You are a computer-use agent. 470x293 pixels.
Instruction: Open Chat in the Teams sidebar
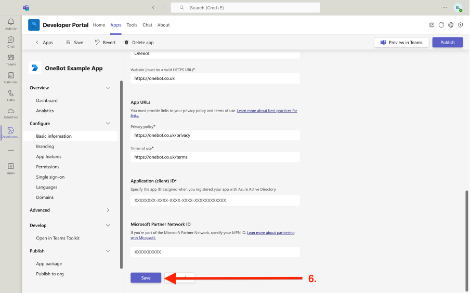pos(11,42)
